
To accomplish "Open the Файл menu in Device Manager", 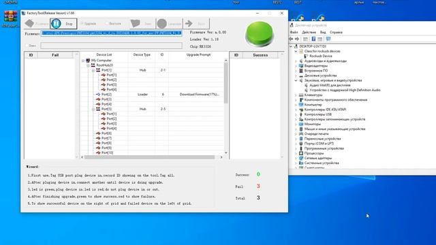I will click(294, 32).
